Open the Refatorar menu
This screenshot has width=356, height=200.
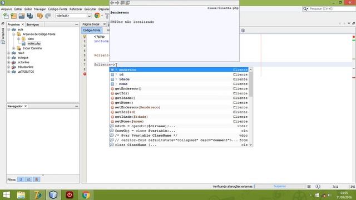pyautogui.click(x=76, y=9)
